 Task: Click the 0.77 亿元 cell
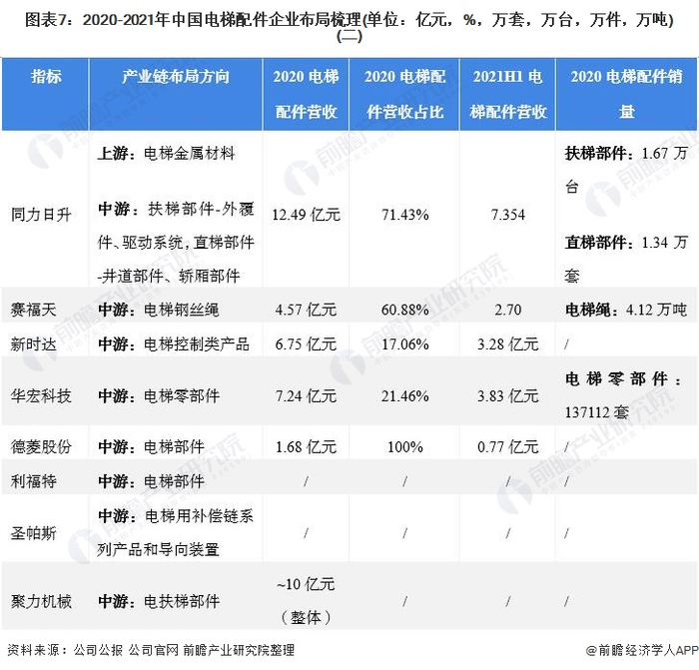[x=507, y=446]
